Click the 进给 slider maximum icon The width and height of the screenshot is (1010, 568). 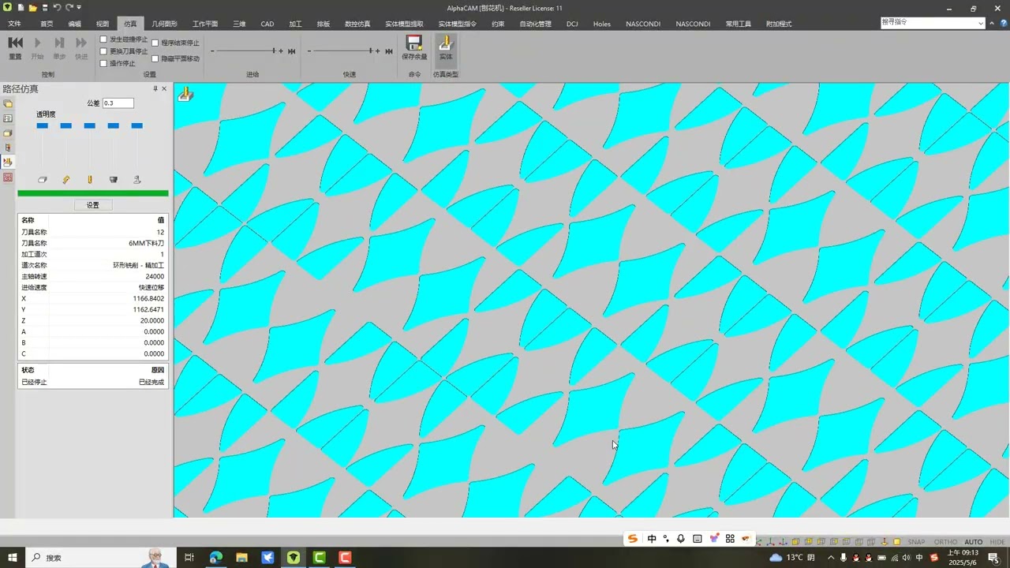(291, 51)
